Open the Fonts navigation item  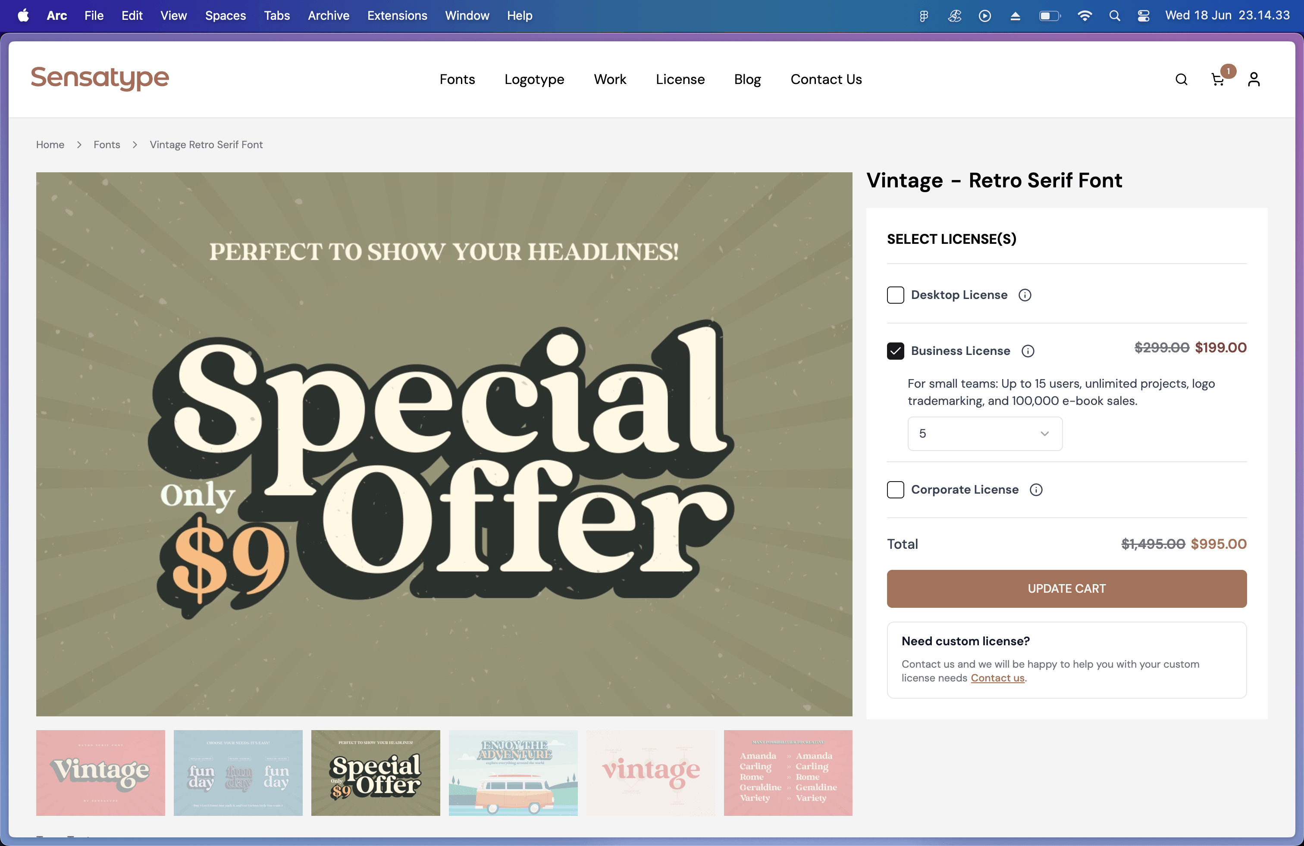pyautogui.click(x=457, y=79)
